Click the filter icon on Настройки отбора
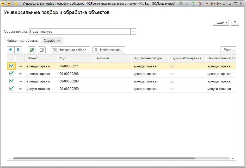 click(x=54, y=50)
